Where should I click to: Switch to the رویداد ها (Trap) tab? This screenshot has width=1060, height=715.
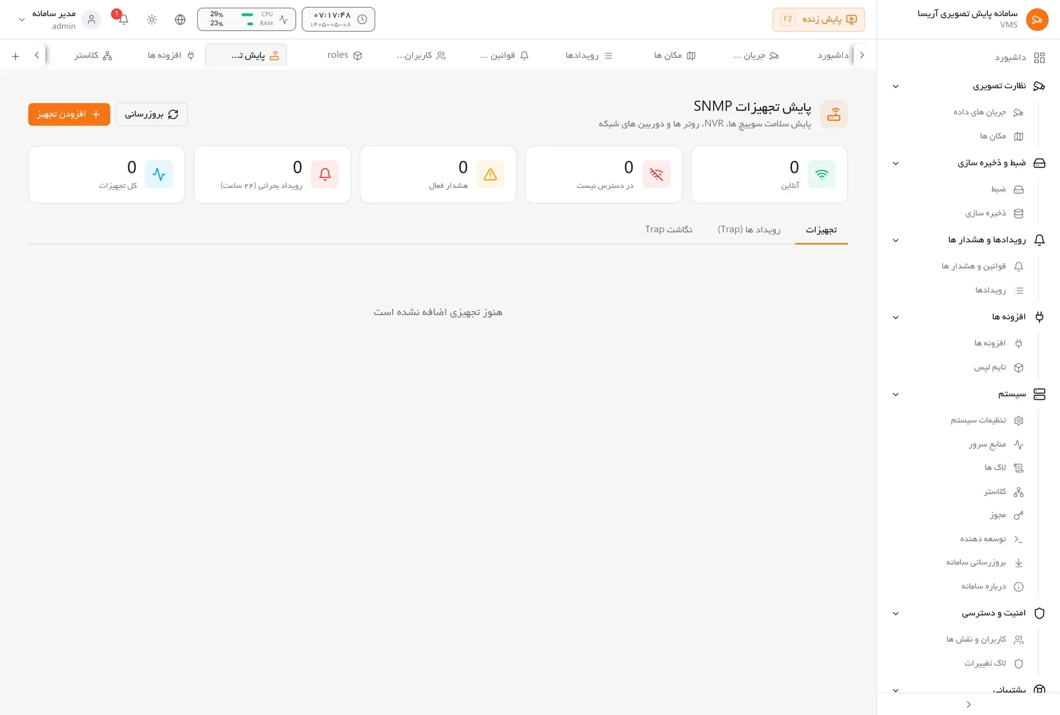(749, 230)
